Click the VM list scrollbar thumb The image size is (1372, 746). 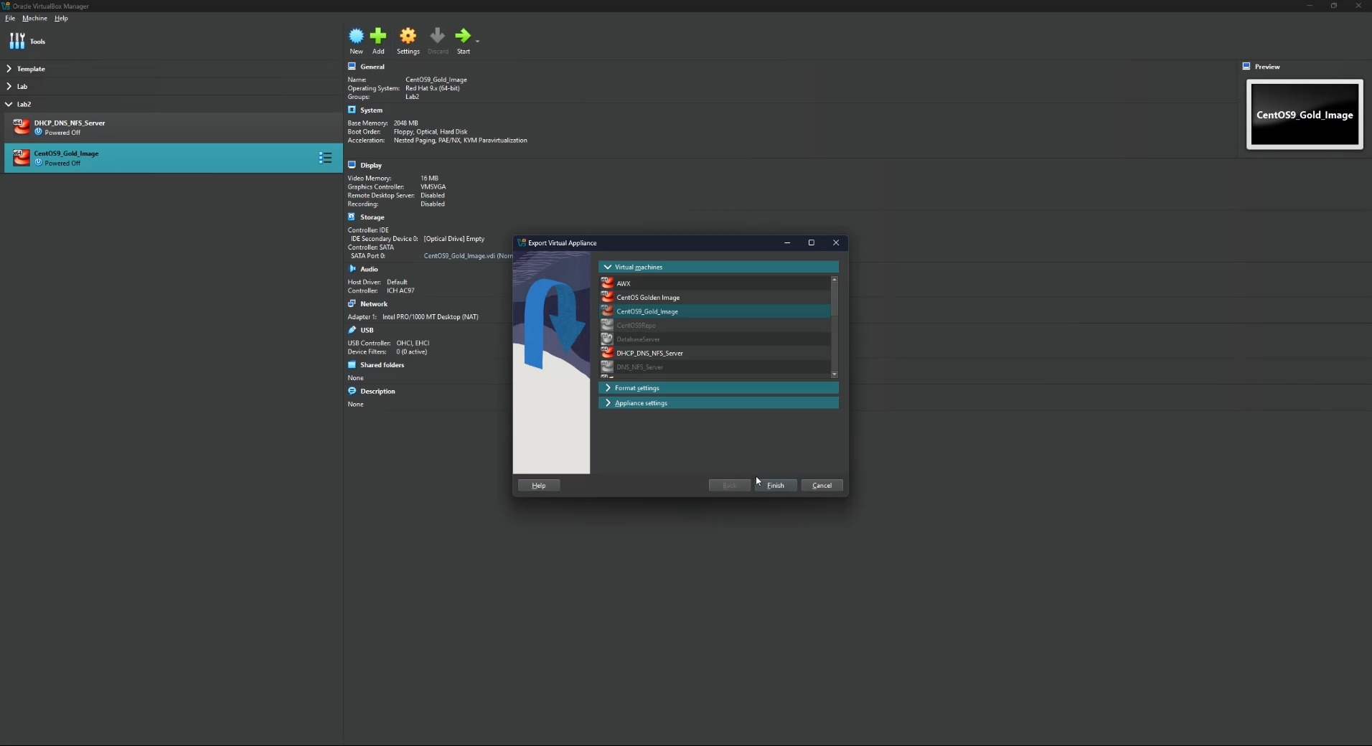[835, 300]
